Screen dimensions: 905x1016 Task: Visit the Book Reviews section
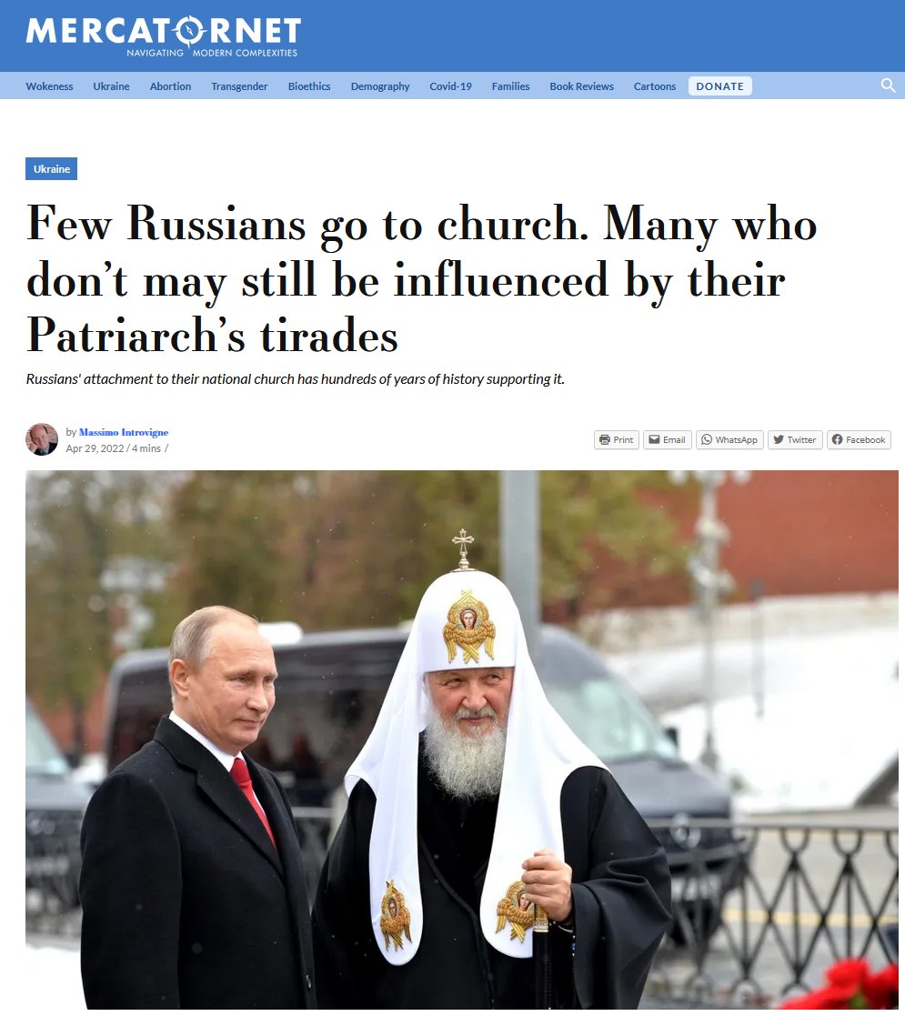click(581, 86)
